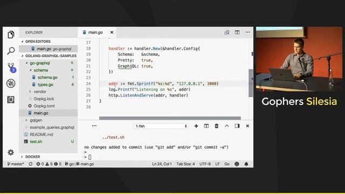Move the panel to the right side
Viewport: 345px width, 194px height.
pos(237,126)
